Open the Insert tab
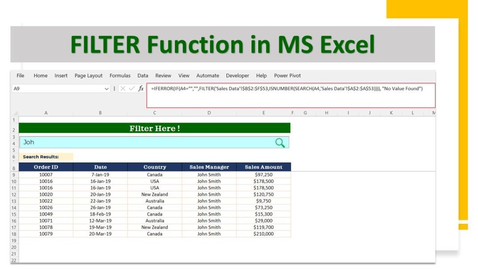The image size is (478, 269). [61, 76]
